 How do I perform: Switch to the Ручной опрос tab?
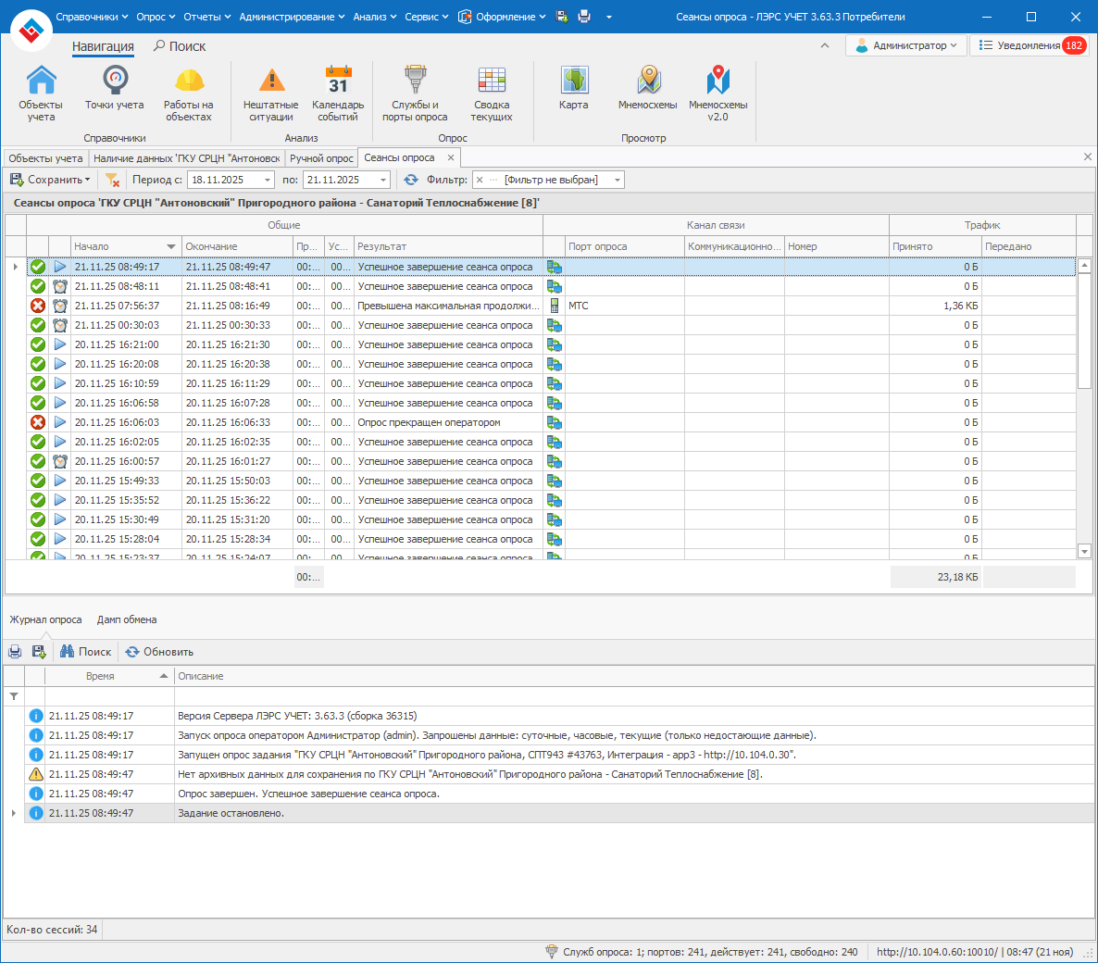pyautogui.click(x=321, y=158)
